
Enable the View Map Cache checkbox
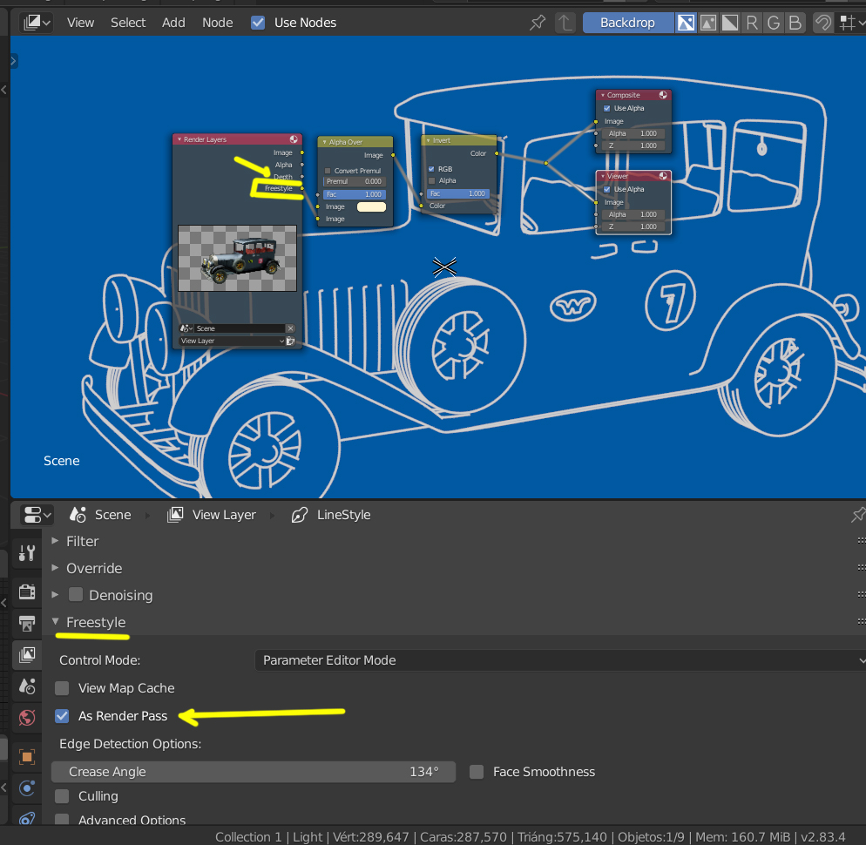click(x=62, y=688)
